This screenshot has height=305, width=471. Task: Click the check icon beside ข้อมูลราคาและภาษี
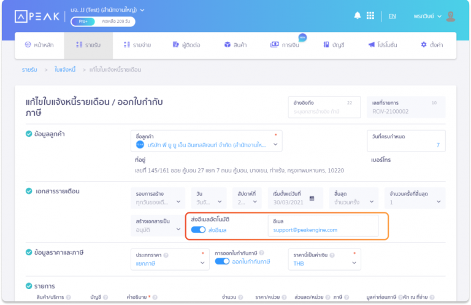pos(29,252)
